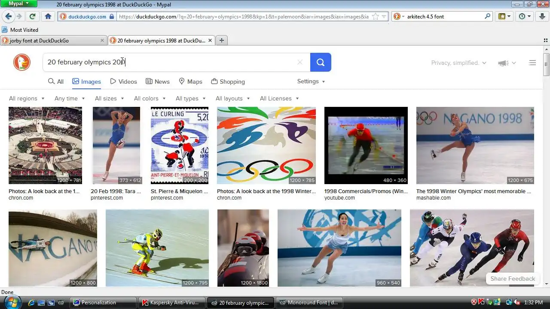Open the bookmarks menu toolbar button
The width and height of the screenshot is (550, 309).
(504, 16)
